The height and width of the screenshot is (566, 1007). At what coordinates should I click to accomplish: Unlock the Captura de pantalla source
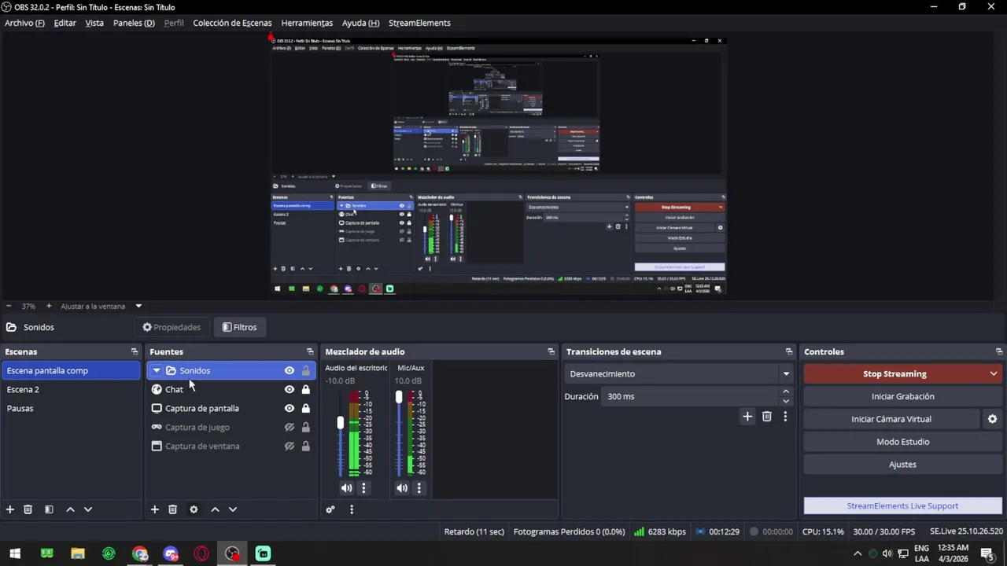(x=306, y=408)
